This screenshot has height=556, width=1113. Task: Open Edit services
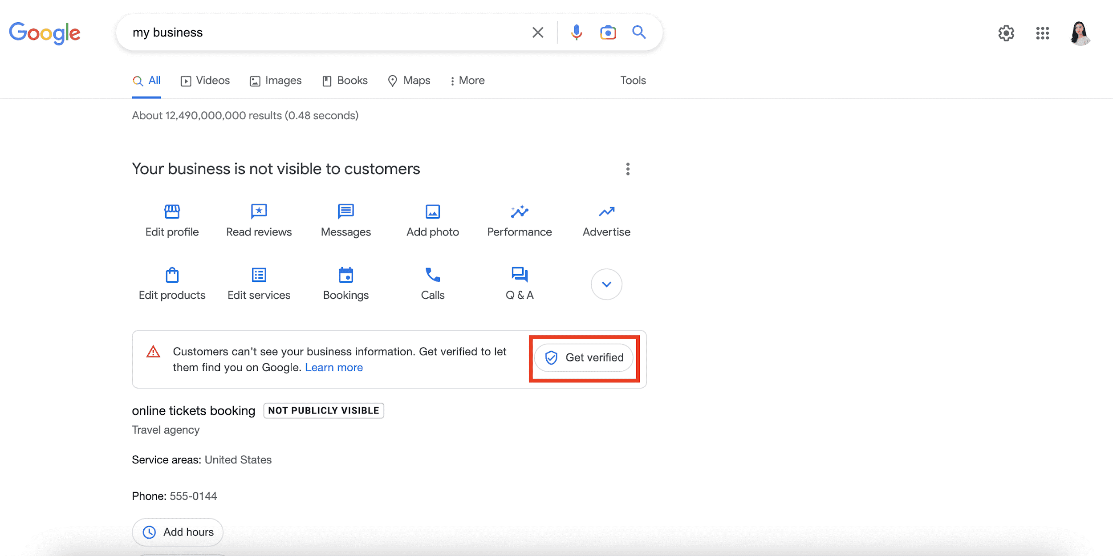click(259, 284)
